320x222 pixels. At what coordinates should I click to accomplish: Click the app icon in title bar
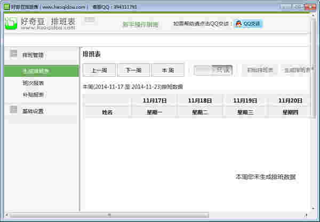click(x=7, y=7)
